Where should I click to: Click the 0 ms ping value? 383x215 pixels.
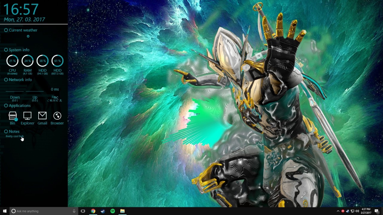pyautogui.click(x=55, y=89)
